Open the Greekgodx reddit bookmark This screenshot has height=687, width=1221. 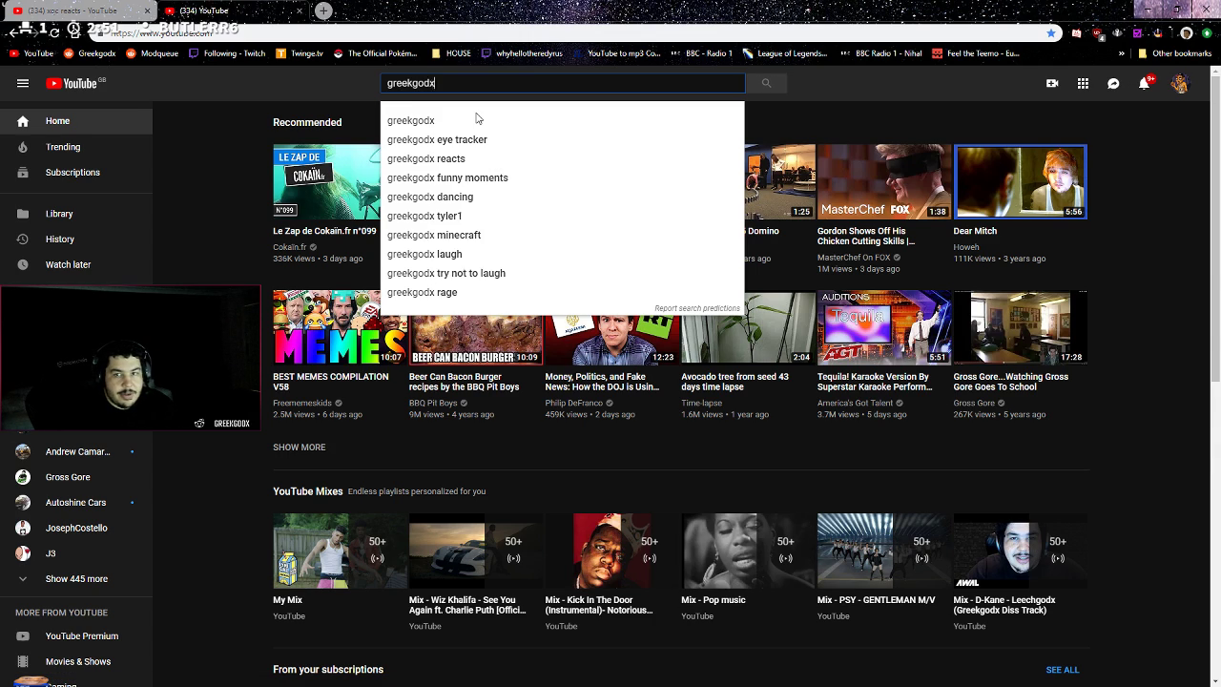point(90,53)
